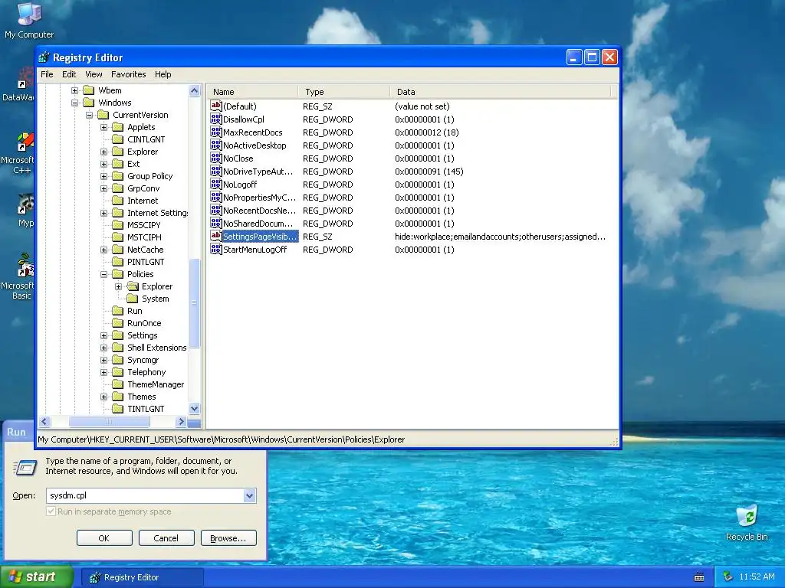The width and height of the screenshot is (785, 588).
Task: Click the Registry Editor title bar icon
Action: point(44,57)
